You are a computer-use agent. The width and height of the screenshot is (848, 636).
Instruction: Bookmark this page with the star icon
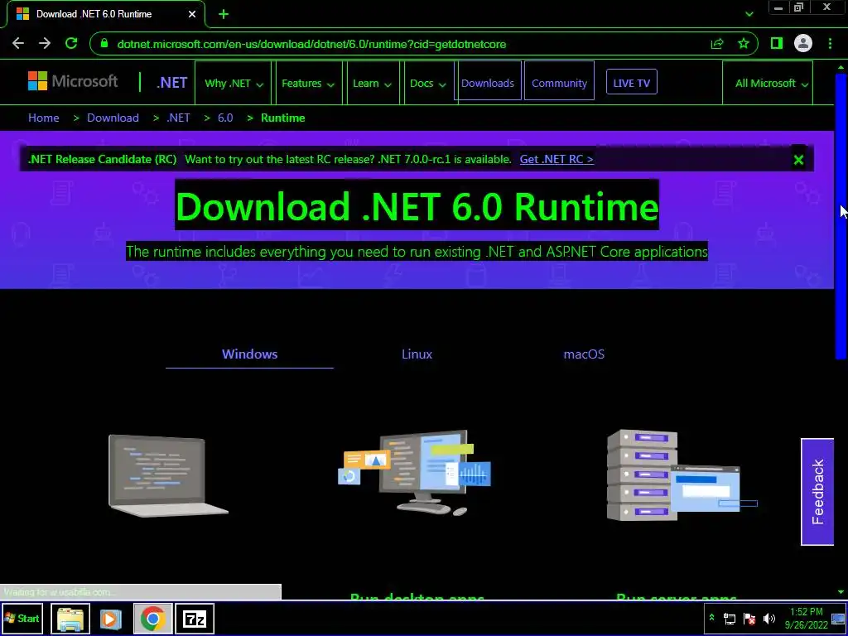(x=744, y=44)
